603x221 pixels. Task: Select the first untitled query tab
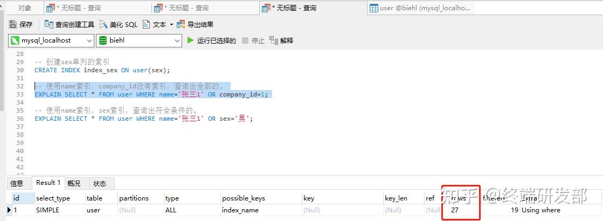tap(98, 8)
